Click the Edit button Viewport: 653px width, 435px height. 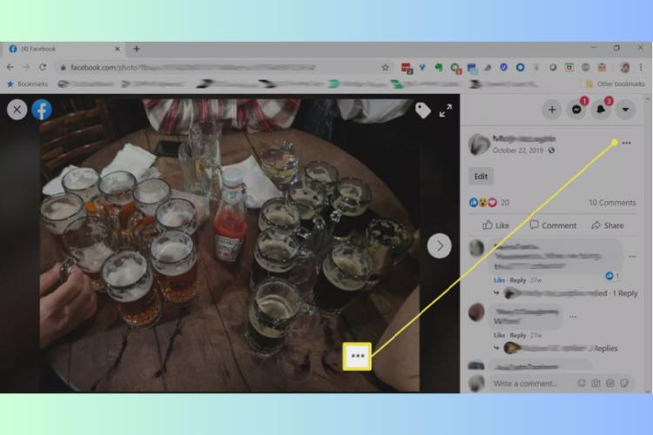pyautogui.click(x=481, y=177)
